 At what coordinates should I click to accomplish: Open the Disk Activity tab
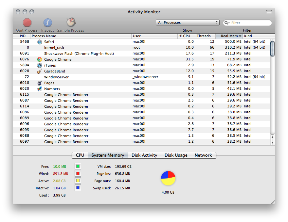[x=144, y=155]
